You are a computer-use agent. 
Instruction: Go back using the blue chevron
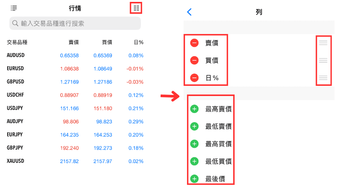coord(189,12)
